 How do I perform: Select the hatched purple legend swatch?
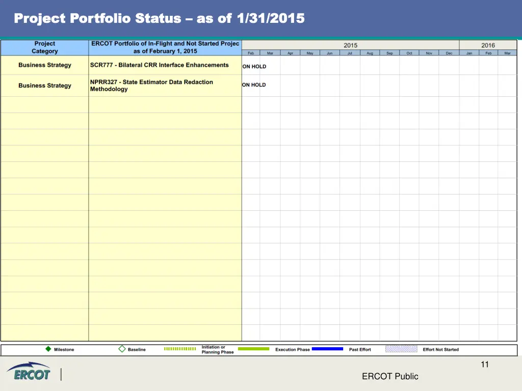[x=401, y=349]
